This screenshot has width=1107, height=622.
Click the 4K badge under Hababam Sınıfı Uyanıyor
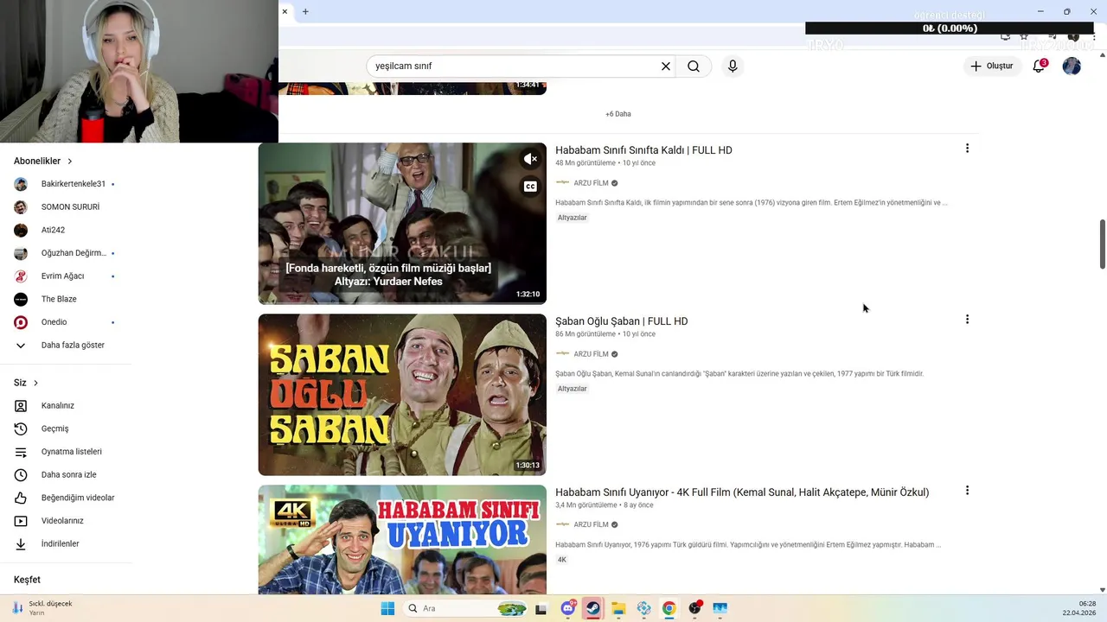click(562, 560)
